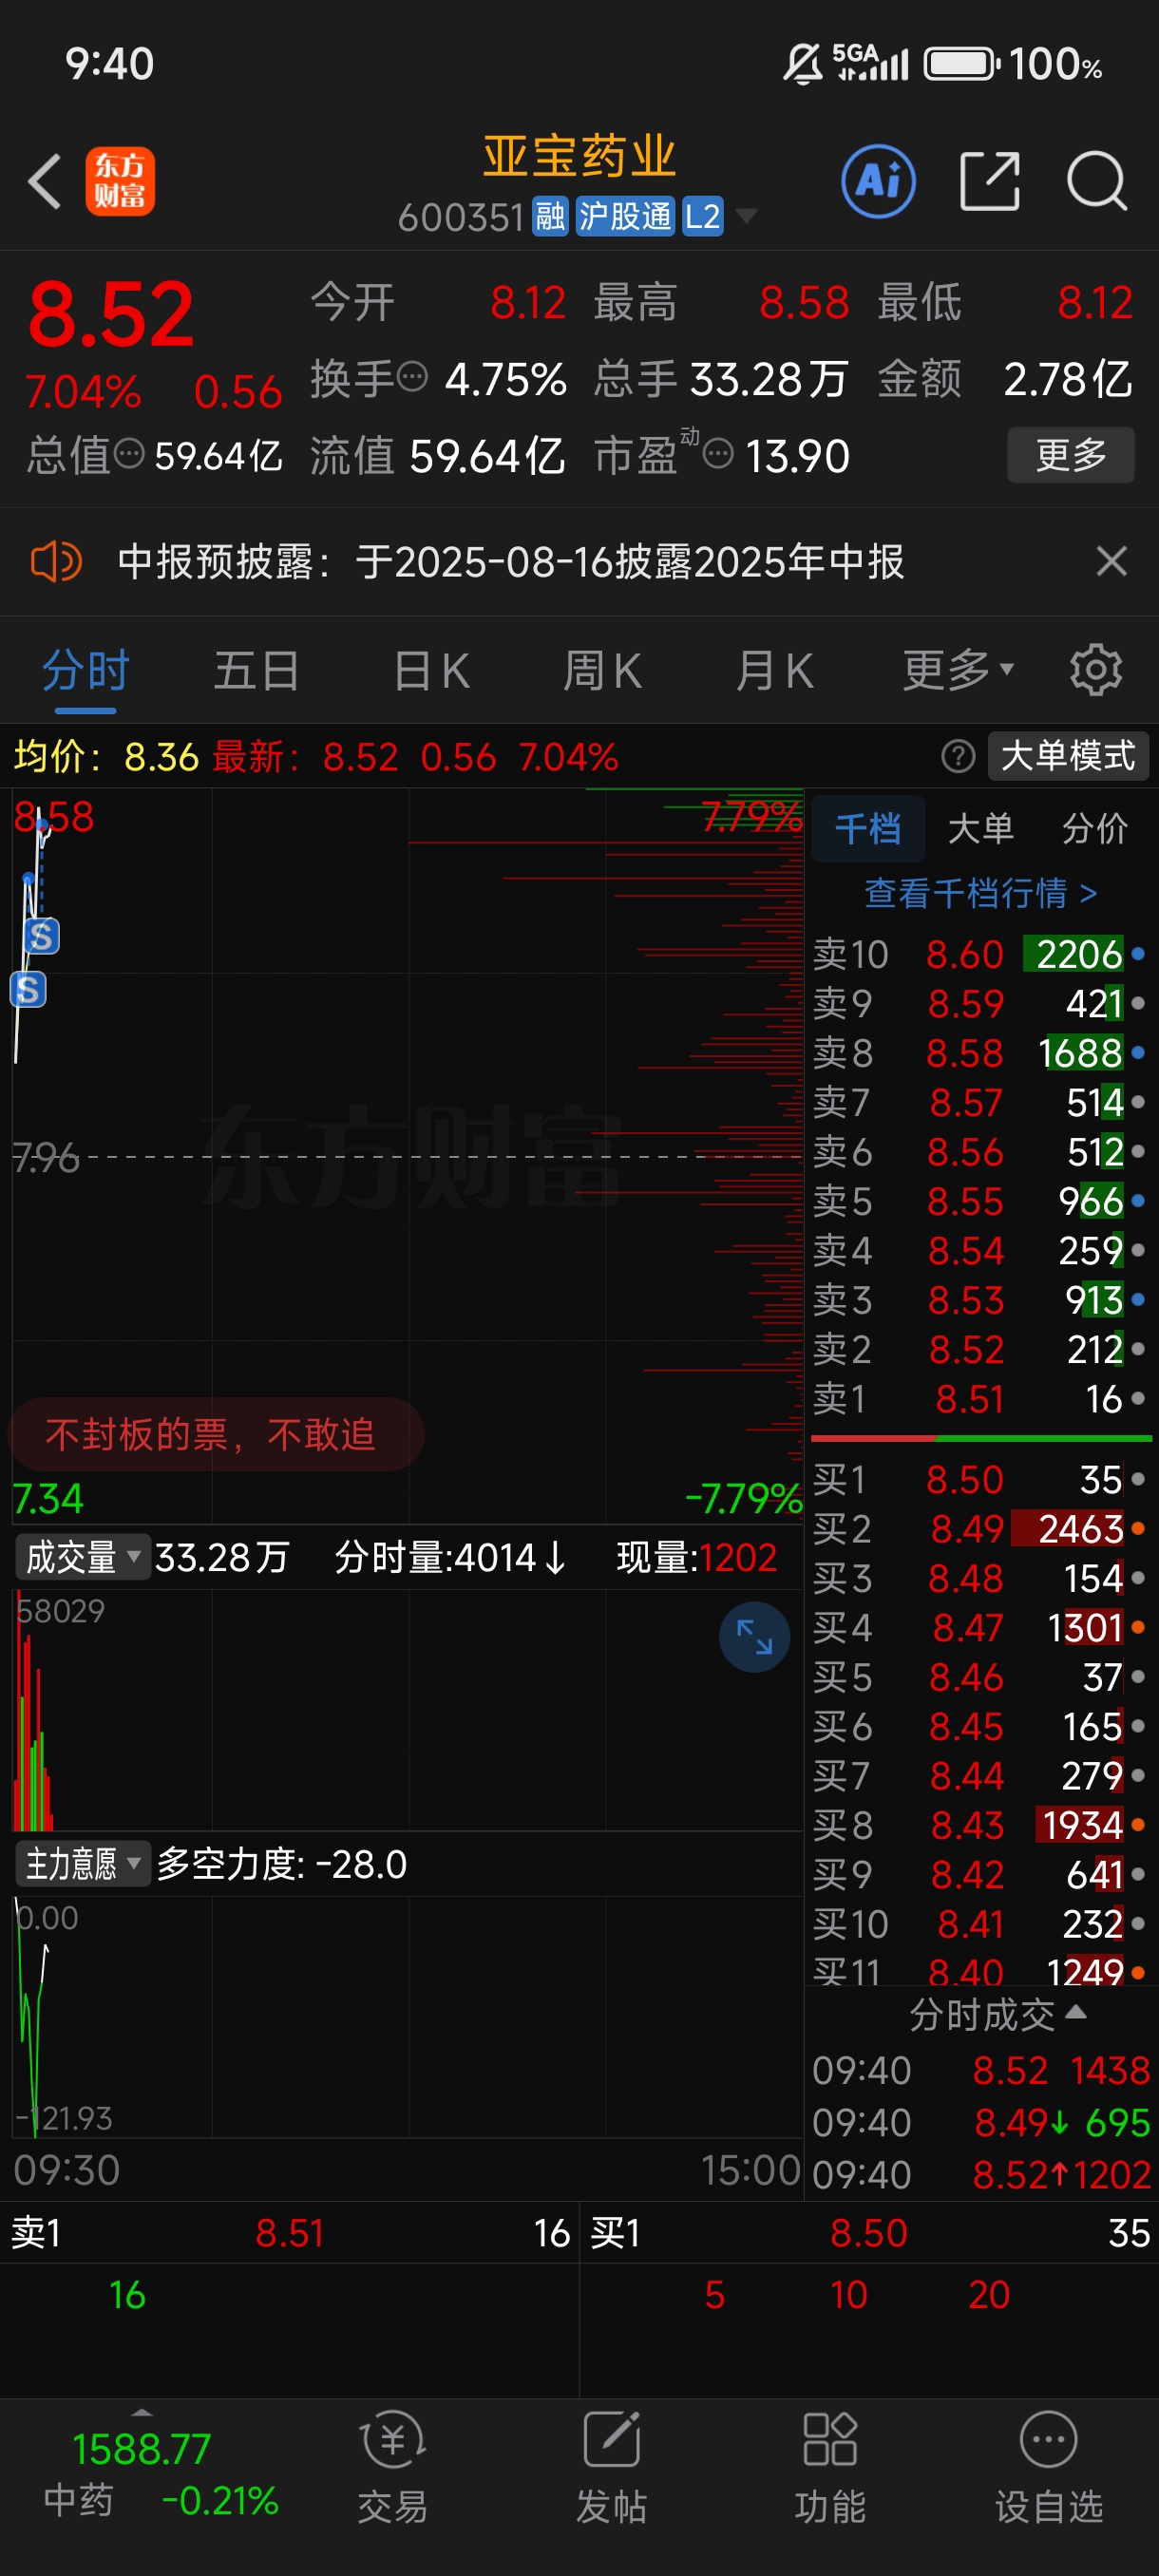Expand the 中药 index bar arrow
1159x2576 pixels.
141,2413
